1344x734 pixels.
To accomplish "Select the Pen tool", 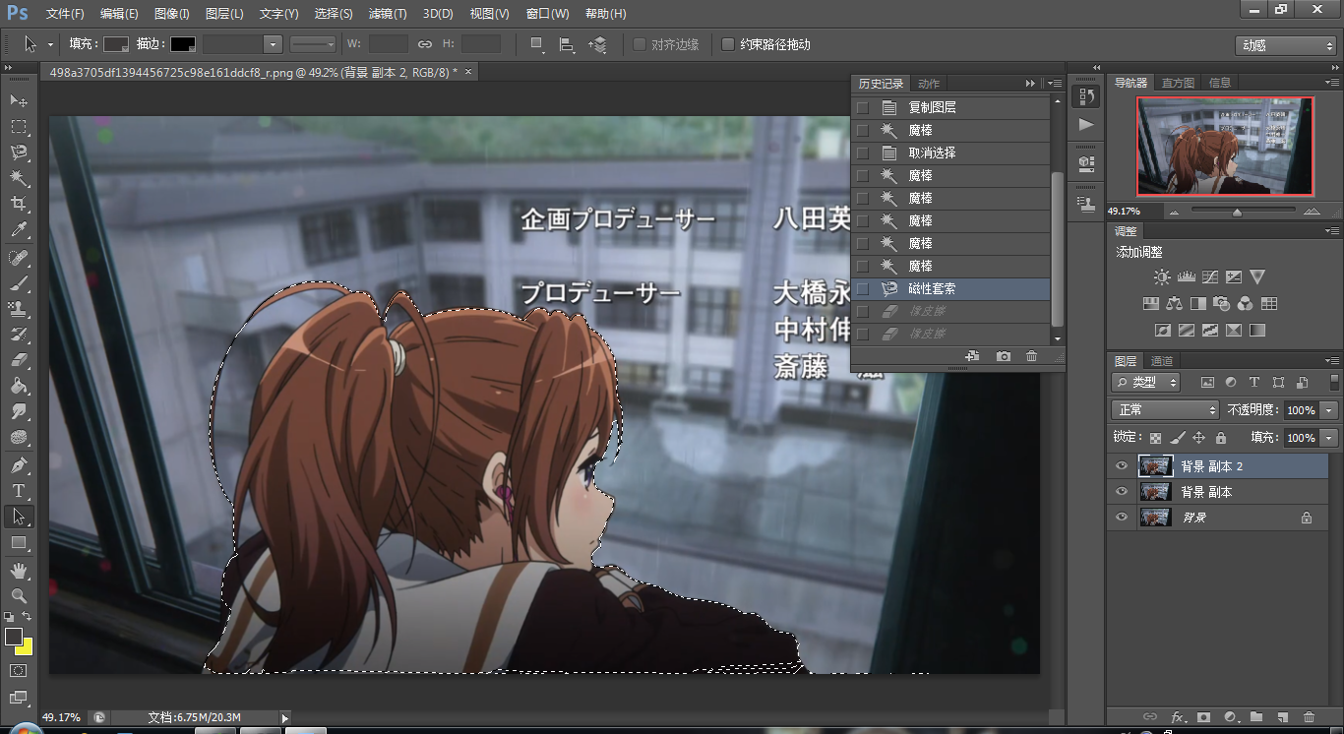I will [19, 464].
